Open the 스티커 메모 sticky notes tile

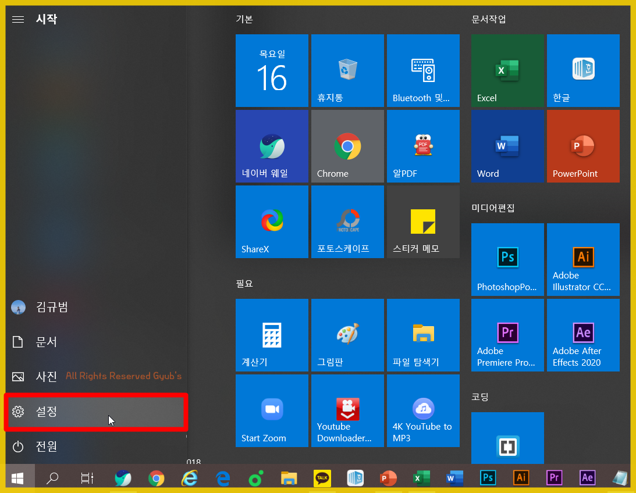(423, 222)
